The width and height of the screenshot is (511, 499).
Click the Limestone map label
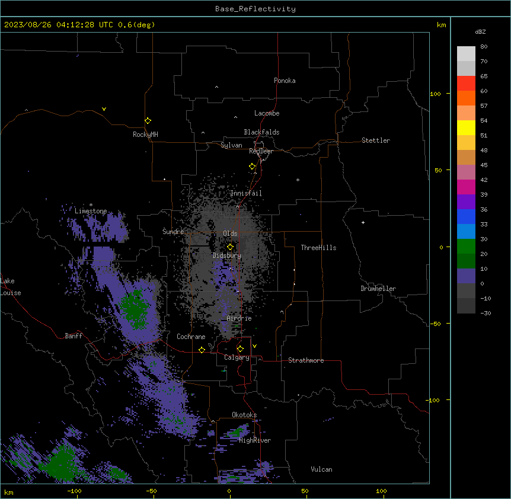(x=91, y=211)
